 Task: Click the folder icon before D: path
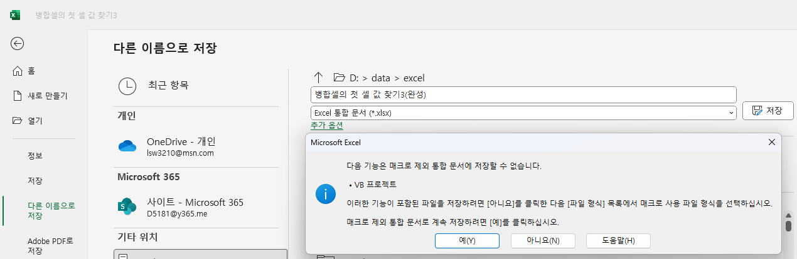pyautogui.click(x=340, y=78)
